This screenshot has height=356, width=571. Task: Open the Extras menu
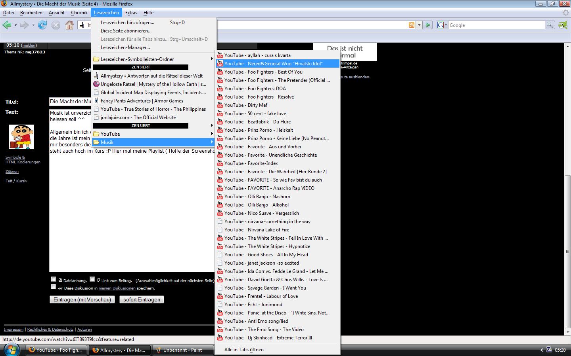[x=131, y=13]
